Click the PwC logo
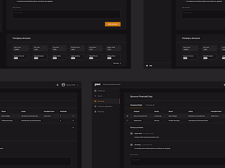The width and height of the screenshot is (225, 168). [x=98, y=84]
